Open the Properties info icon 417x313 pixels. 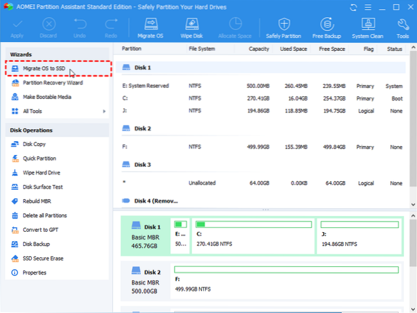15,272
